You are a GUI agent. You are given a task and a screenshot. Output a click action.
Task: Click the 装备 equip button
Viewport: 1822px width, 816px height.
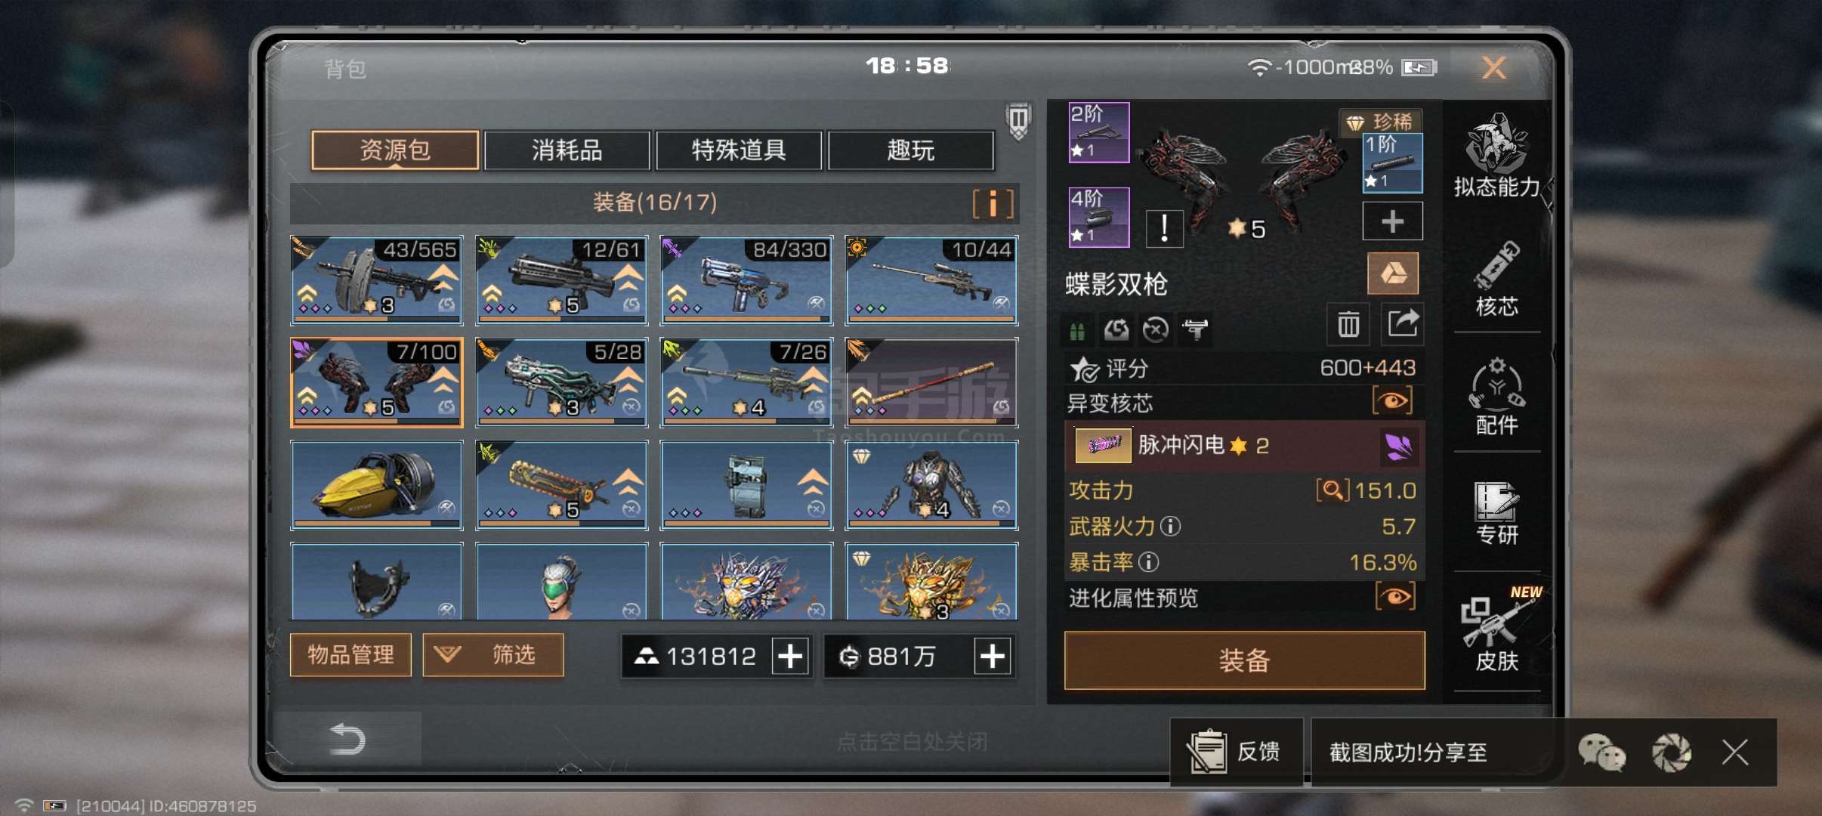coord(1245,660)
